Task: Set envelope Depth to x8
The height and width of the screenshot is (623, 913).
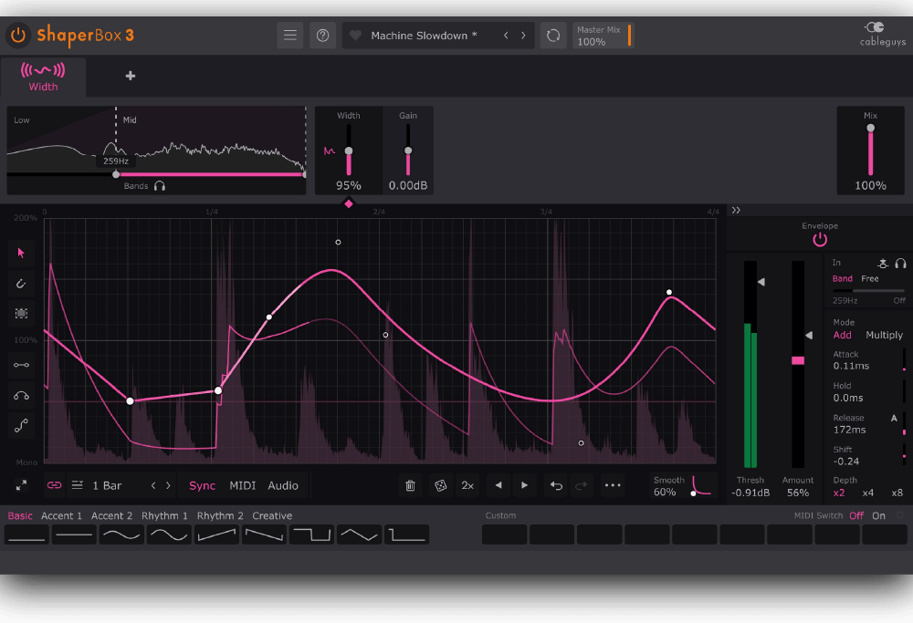Action: (897, 493)
